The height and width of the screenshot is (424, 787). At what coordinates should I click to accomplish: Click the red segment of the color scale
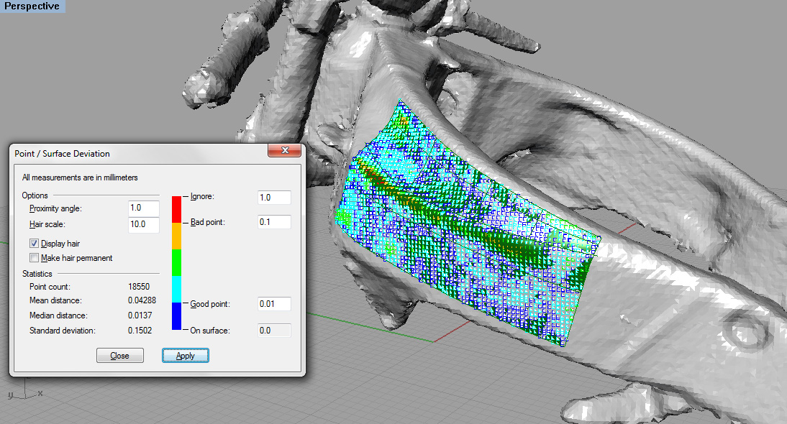pyautogui.click(x=176, y=208)
